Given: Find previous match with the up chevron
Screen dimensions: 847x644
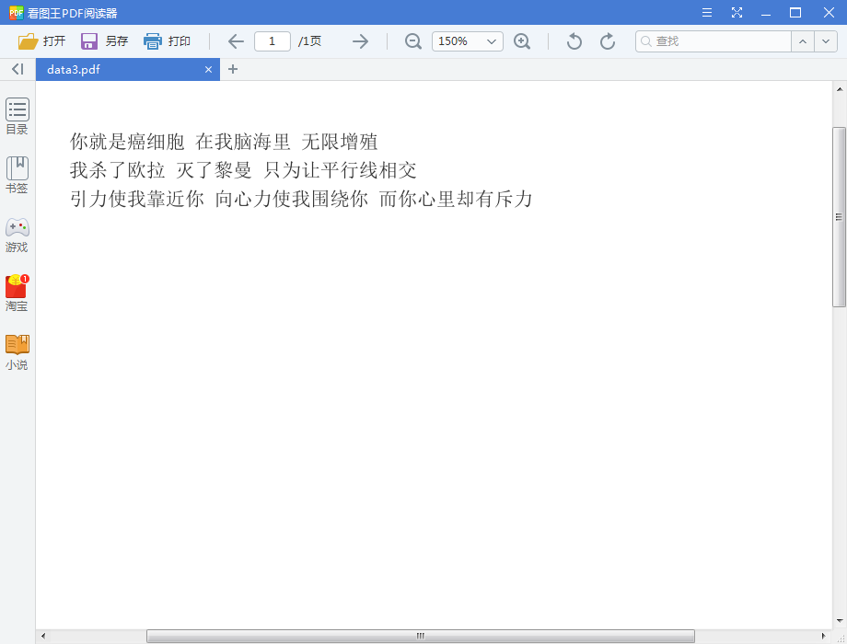Looking at the screenshot, I should (803, 41).
